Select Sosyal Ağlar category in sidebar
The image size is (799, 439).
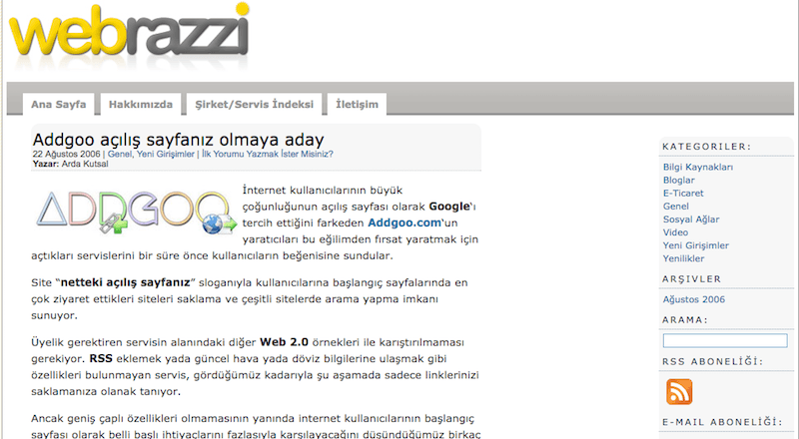(x=691, y=219)
